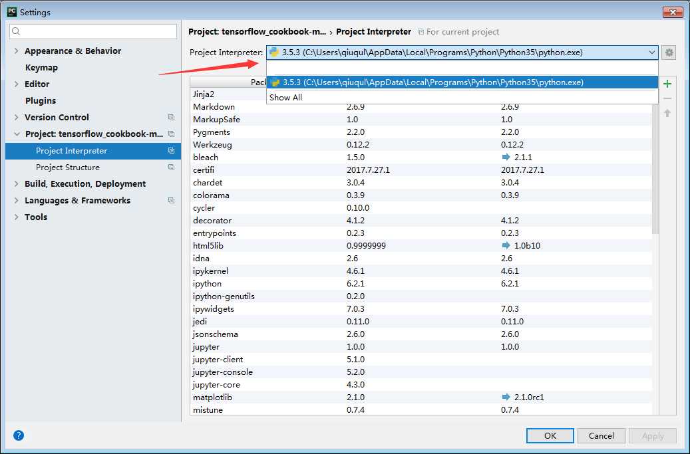Expand the Languages & Frameworks section

[16, 200]
